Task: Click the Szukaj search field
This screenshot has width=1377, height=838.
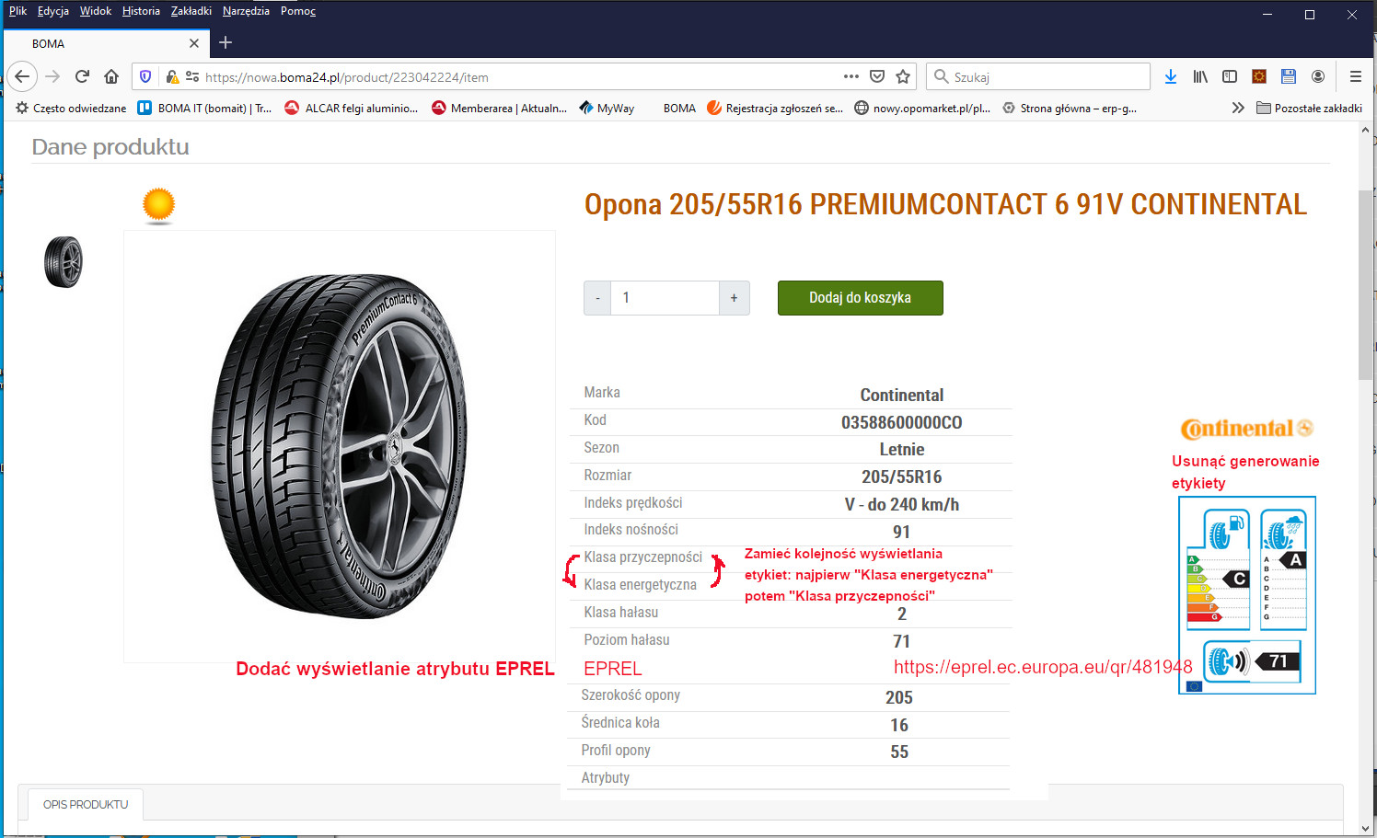Action: [x=1047, y=77]
